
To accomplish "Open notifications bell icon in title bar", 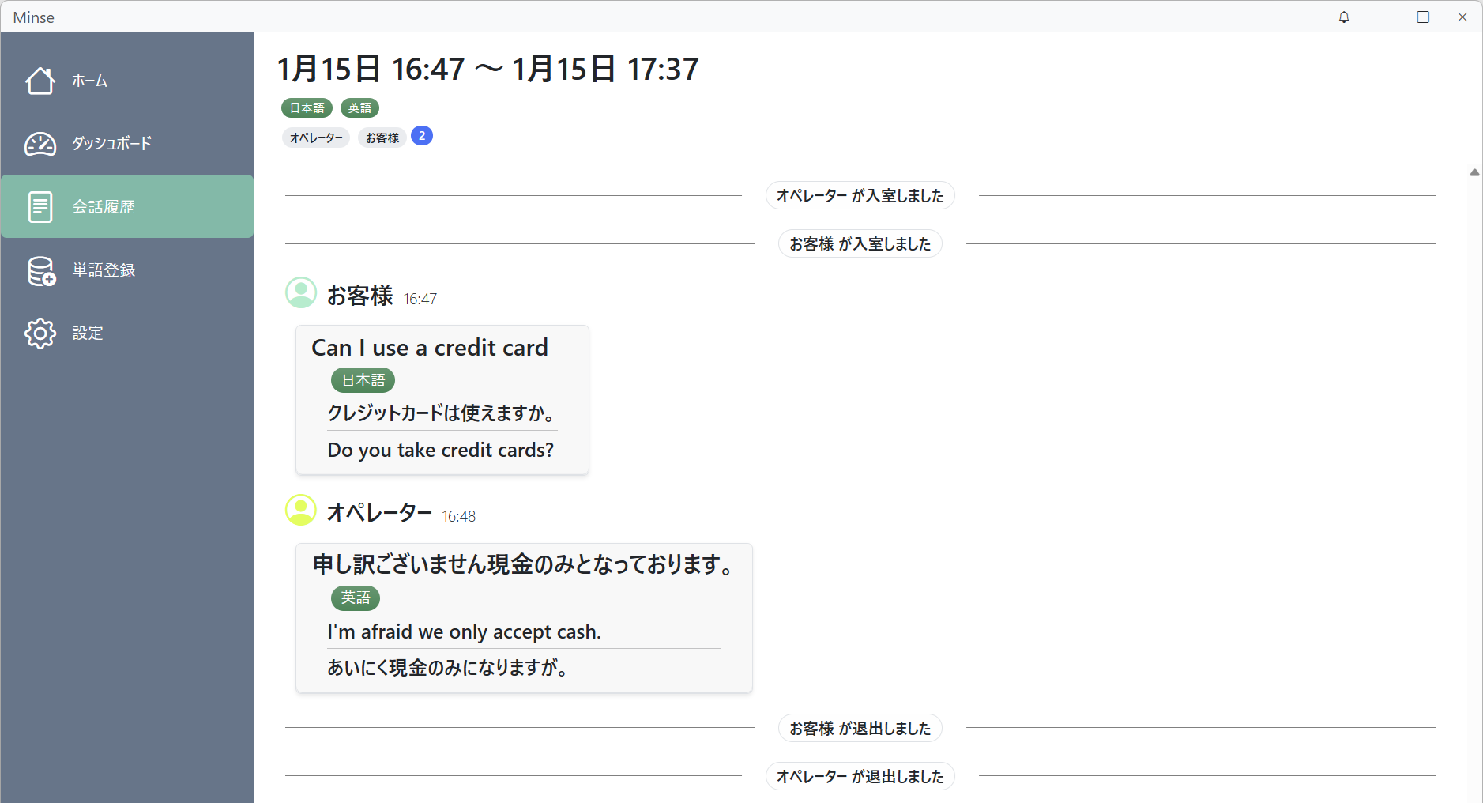I will coord(1344,17).
